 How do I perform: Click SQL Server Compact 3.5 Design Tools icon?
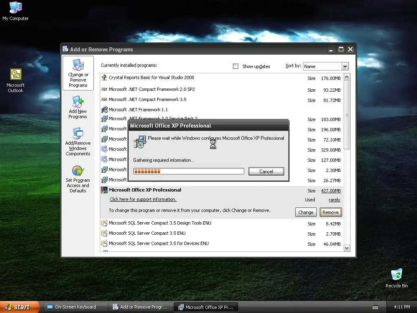tap(104, 223)
